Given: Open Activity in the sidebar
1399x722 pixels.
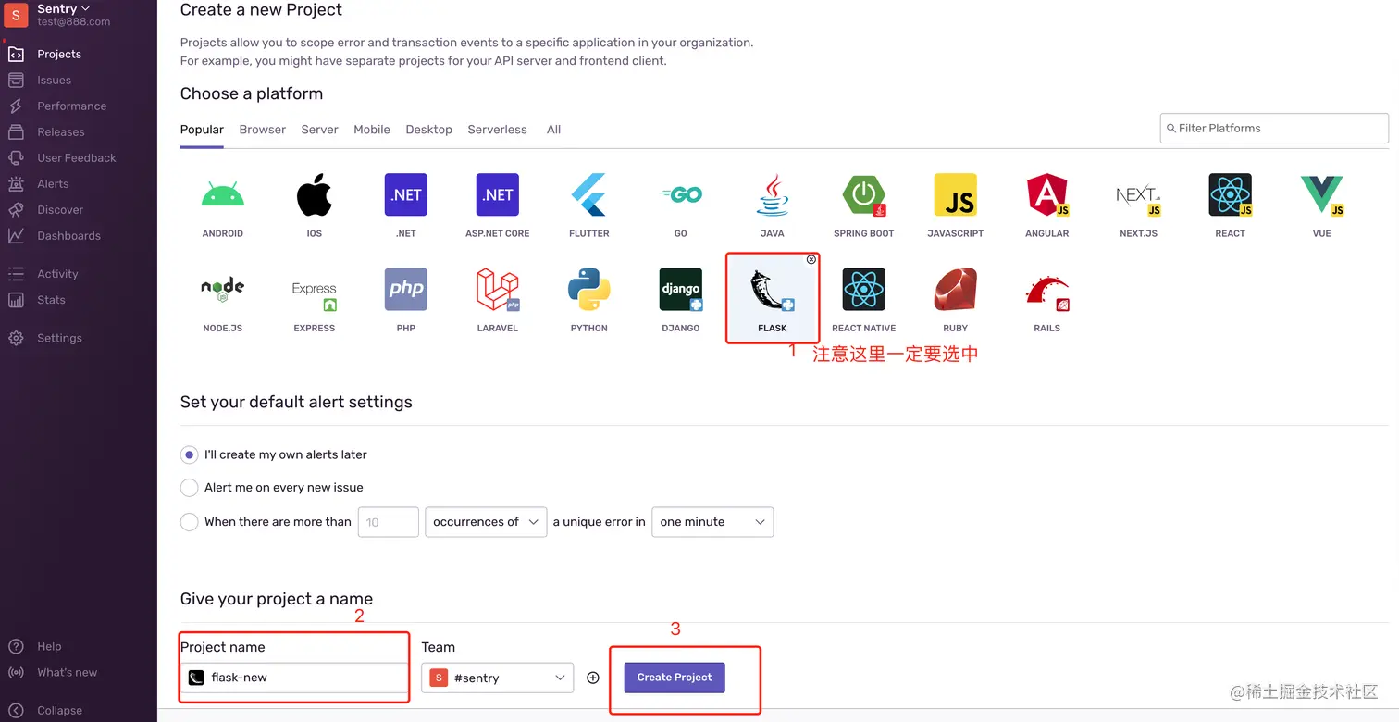Looking at the screenshot, I should pos(57,274).
